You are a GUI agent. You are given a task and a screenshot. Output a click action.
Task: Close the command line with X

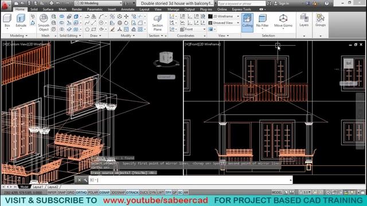(79, 180)
